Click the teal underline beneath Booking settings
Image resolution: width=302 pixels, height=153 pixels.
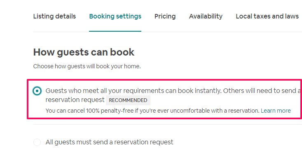[115, 31]
